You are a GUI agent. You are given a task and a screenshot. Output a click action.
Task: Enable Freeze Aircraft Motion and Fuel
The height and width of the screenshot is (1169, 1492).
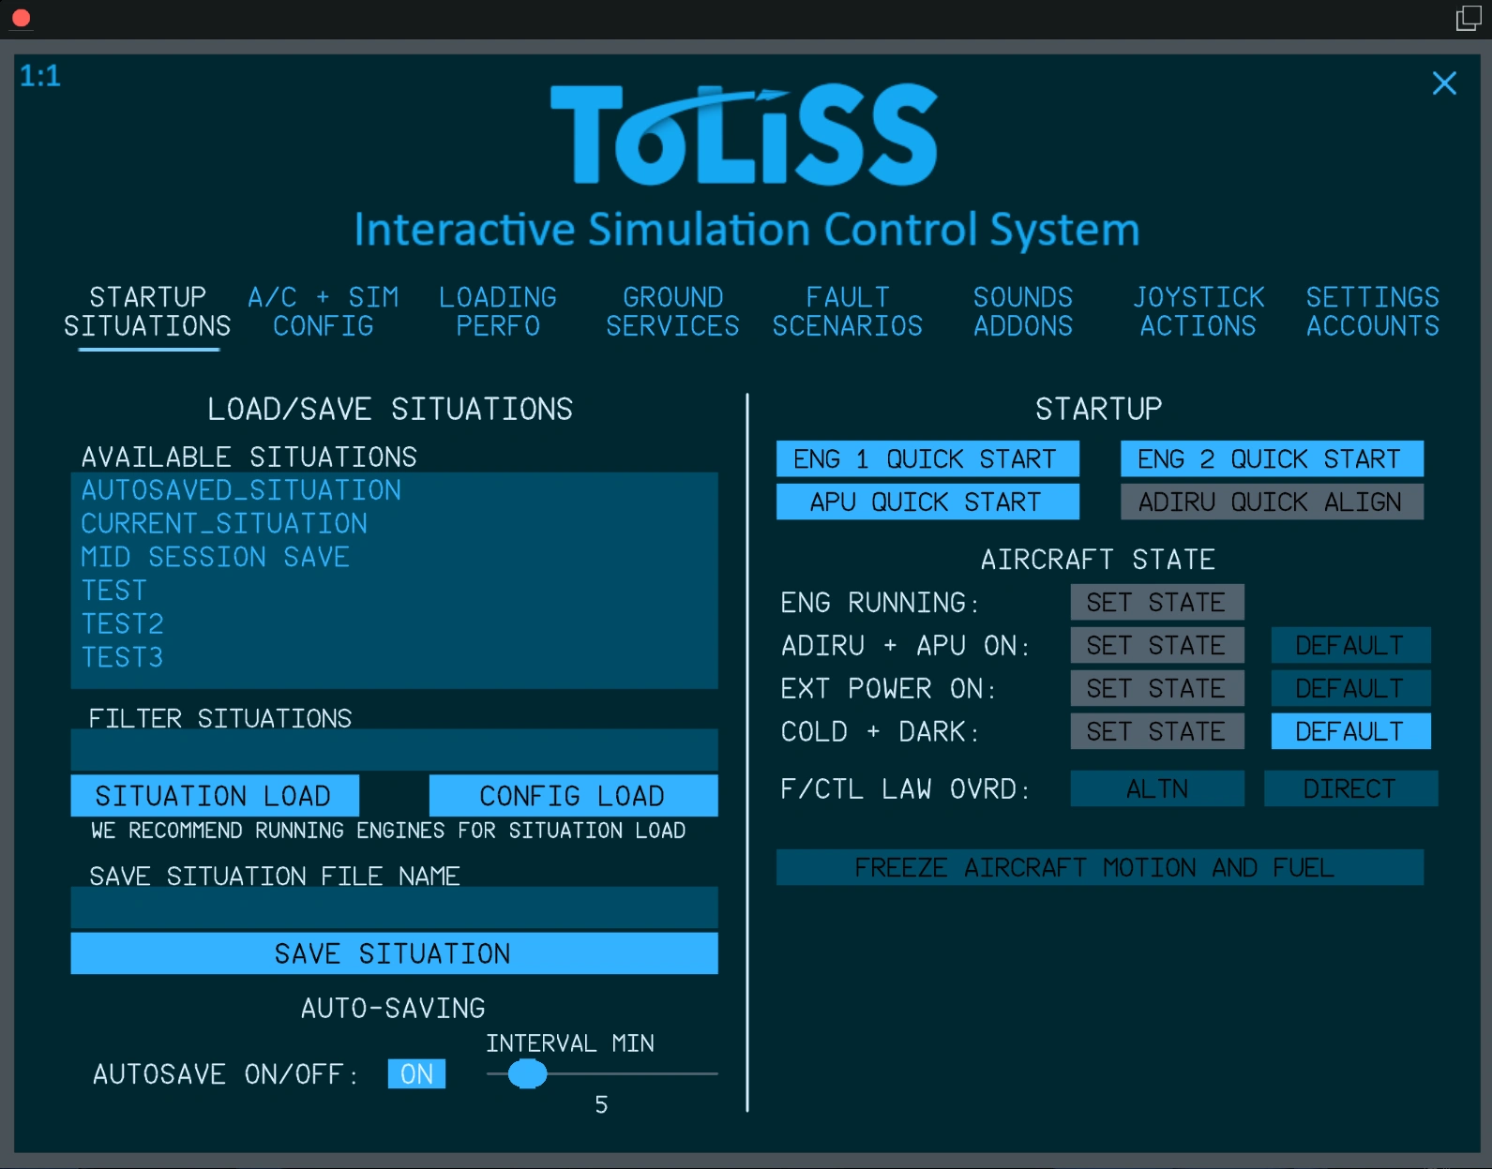(1099, 867)
